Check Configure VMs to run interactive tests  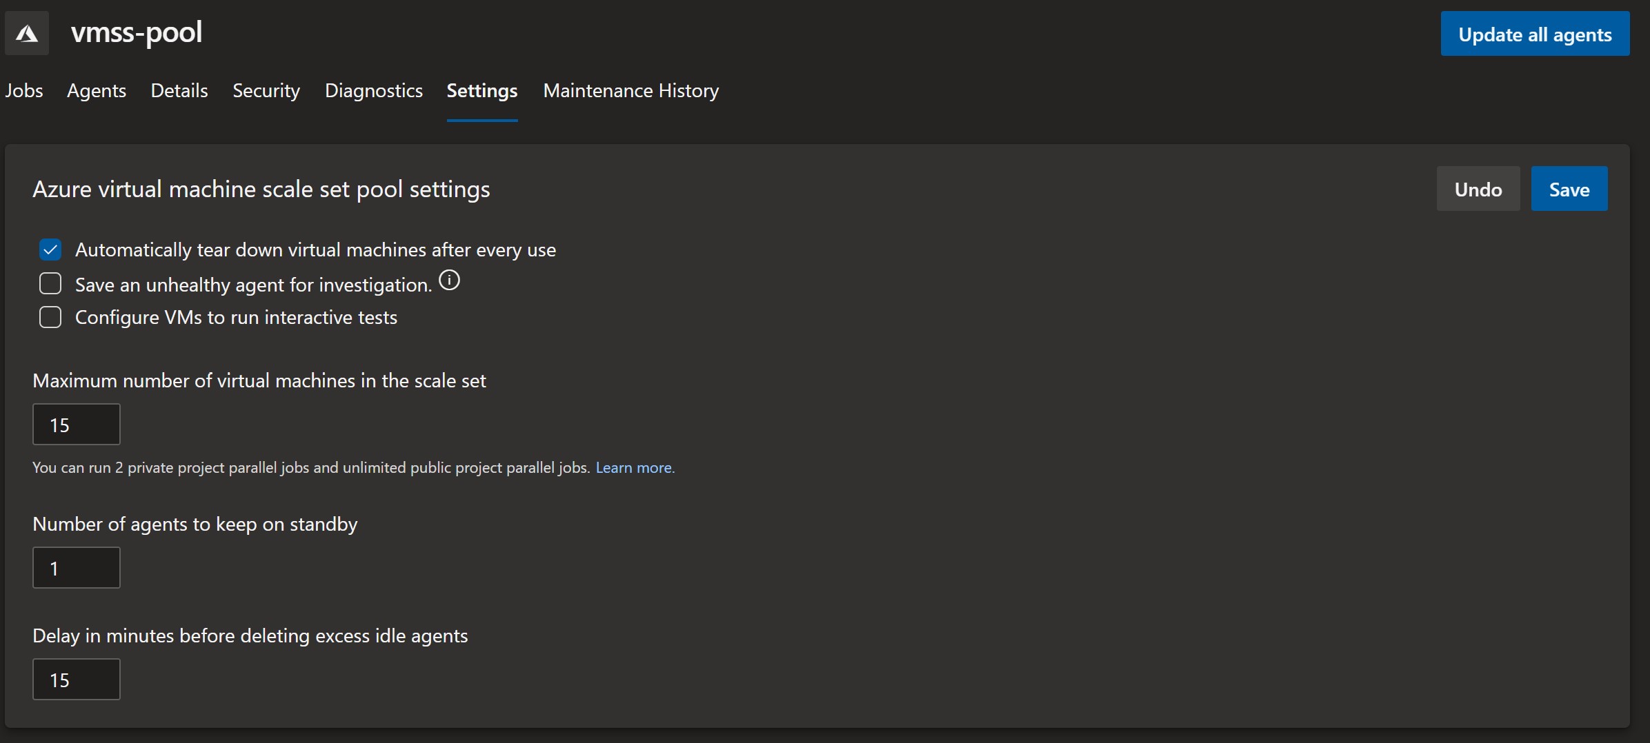[50, 317]
